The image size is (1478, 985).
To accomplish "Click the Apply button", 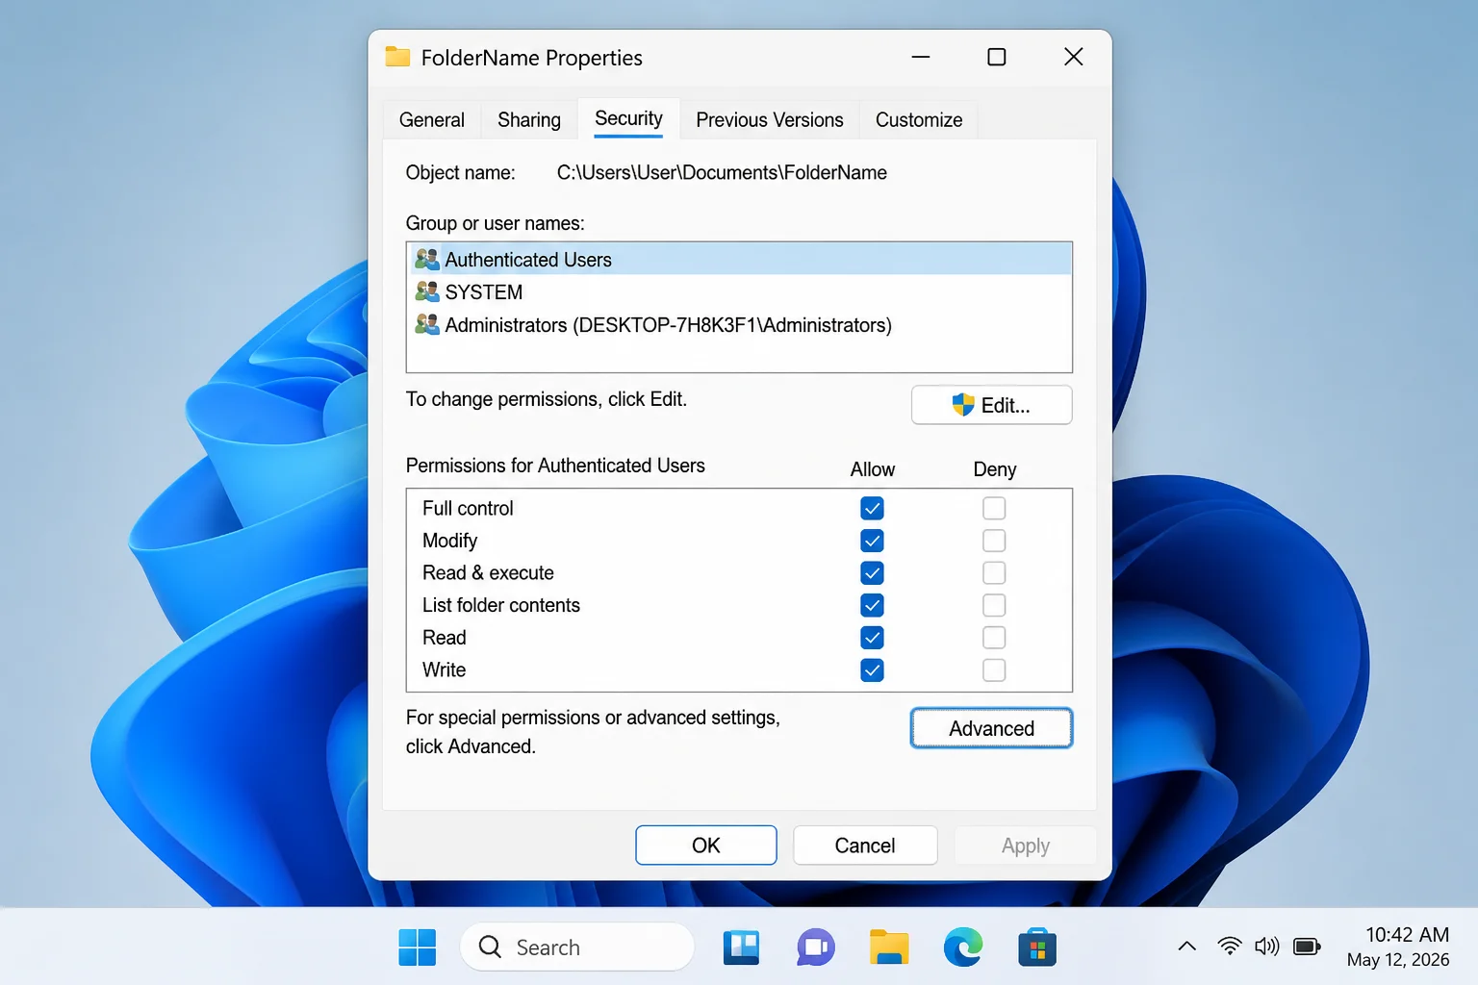I will pos(1026,846).
